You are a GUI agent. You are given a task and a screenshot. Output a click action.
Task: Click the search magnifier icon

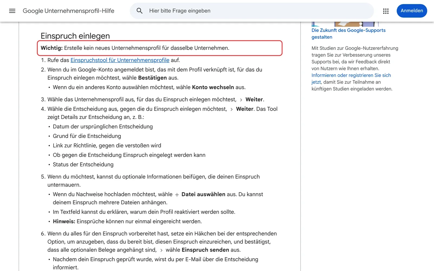pos(139,11)
